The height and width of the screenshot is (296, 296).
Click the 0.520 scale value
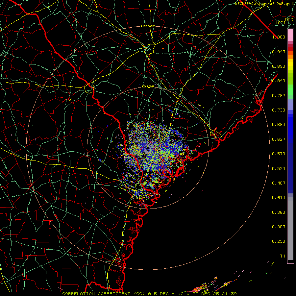click(279, 169)
